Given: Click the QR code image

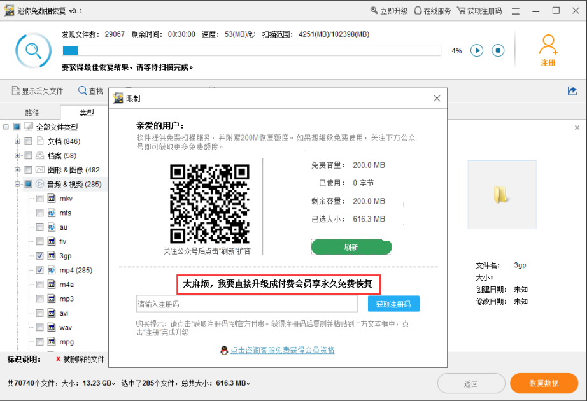Looking at the screenshot, I should 209,204.
